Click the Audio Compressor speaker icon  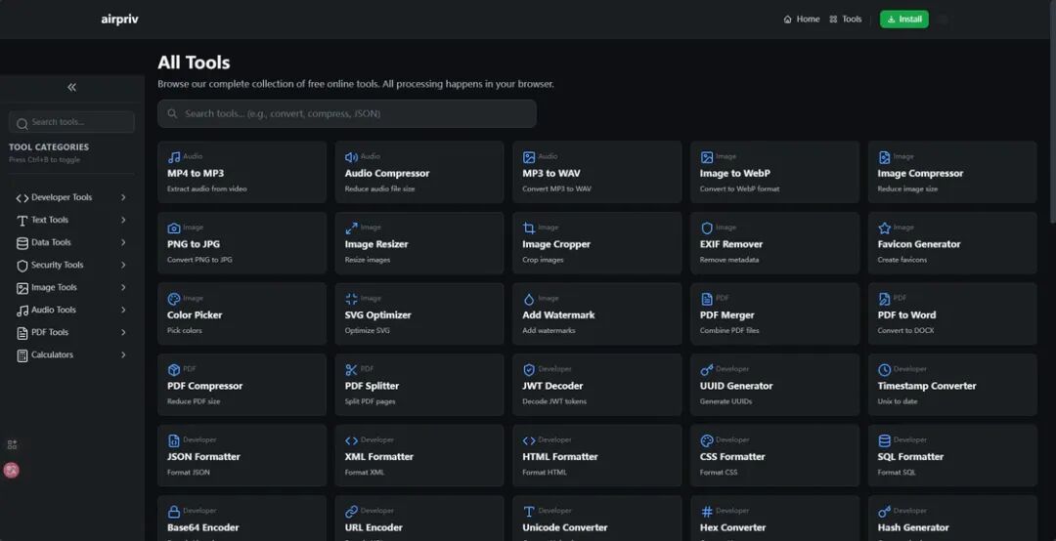point(351,157)
